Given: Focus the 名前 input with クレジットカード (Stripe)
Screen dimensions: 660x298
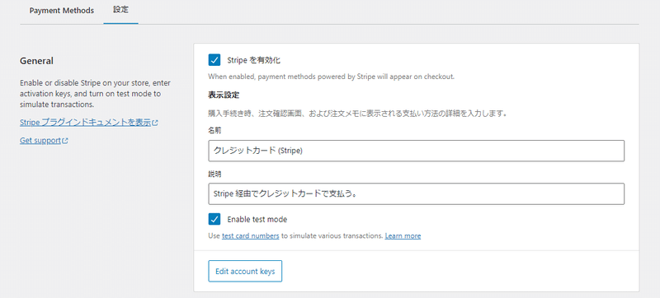Looking at the screenshot, I should pyautogui.click(x=417, y=151).
